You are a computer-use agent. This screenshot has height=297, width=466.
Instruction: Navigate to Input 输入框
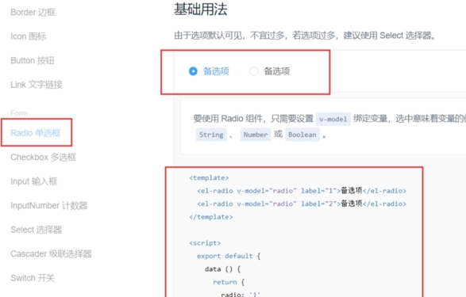[x=34, y=181]
